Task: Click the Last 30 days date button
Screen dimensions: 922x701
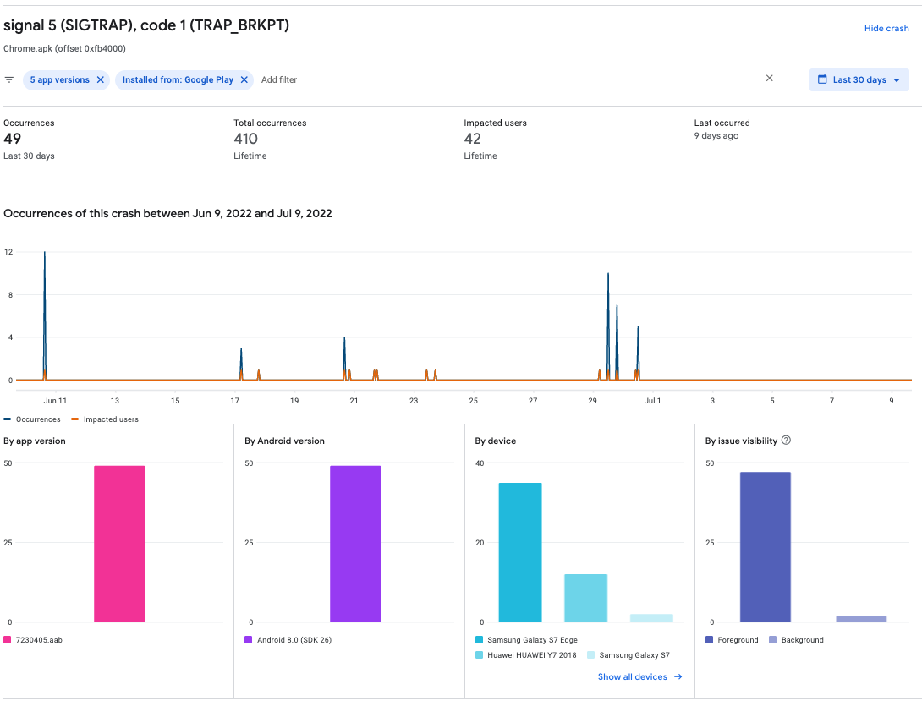Action: pos(859,80)
